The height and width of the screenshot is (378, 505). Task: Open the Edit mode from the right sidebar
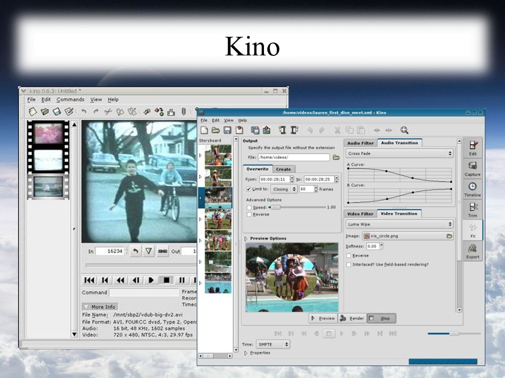(x=473, y=148)
